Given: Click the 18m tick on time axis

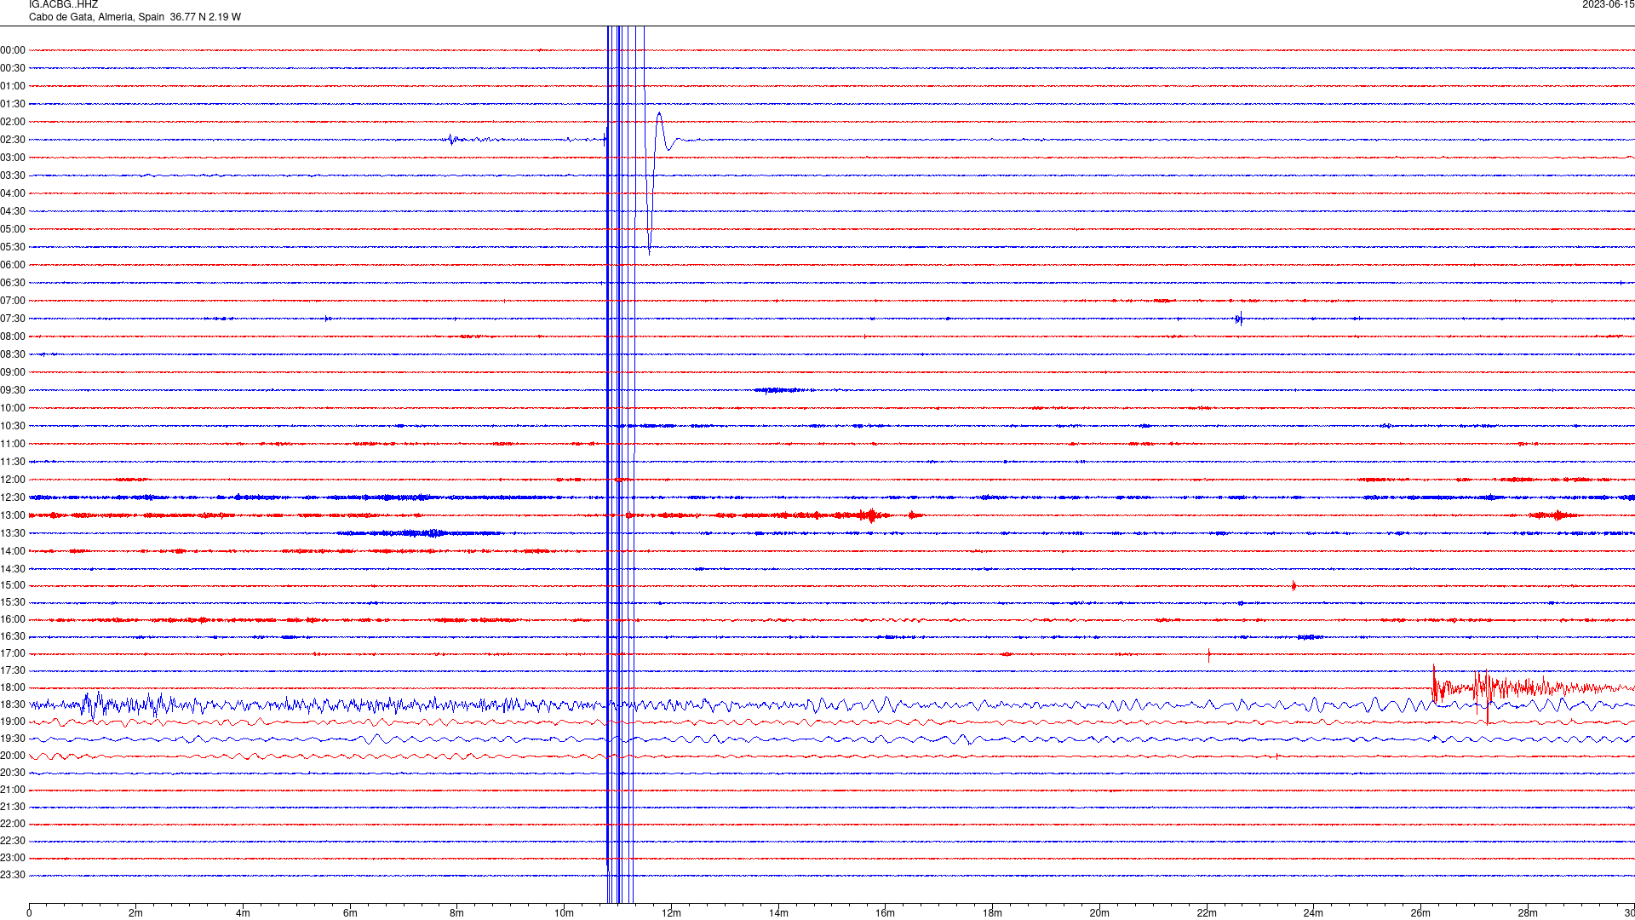Looking at the screenshot, I should [992, 913].
